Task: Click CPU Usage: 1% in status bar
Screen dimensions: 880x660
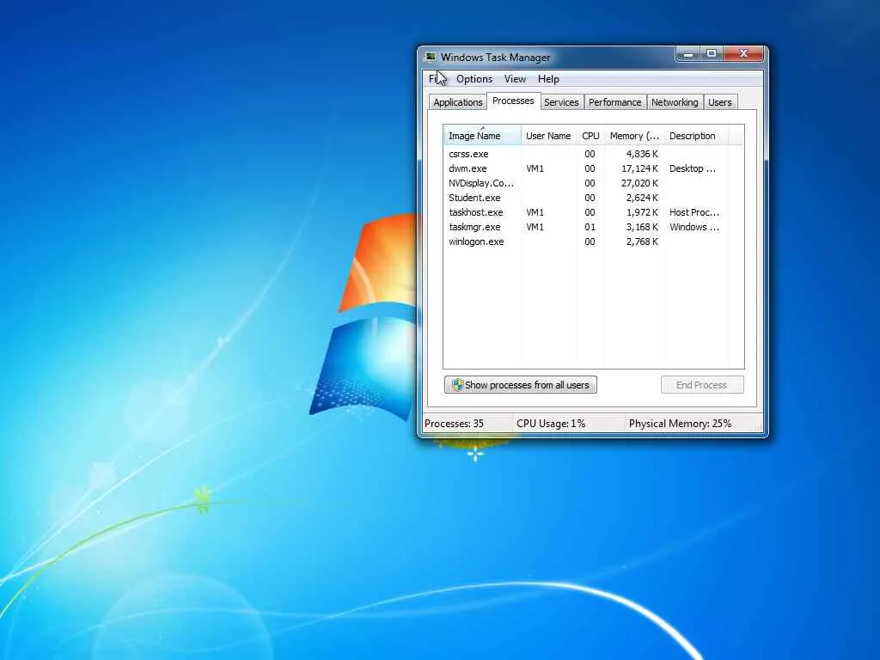Action: [x=551, y=424]
